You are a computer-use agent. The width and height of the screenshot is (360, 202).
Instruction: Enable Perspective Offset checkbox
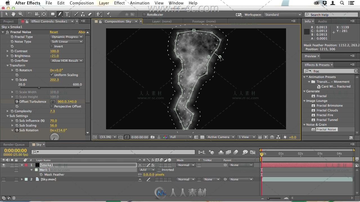(x=51, y=106)
